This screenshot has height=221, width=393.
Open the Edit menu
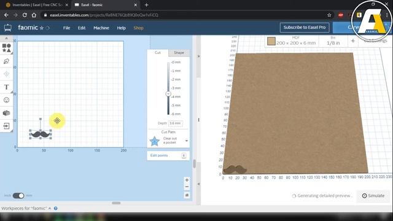pyautogui.click(x=82, y=28)
